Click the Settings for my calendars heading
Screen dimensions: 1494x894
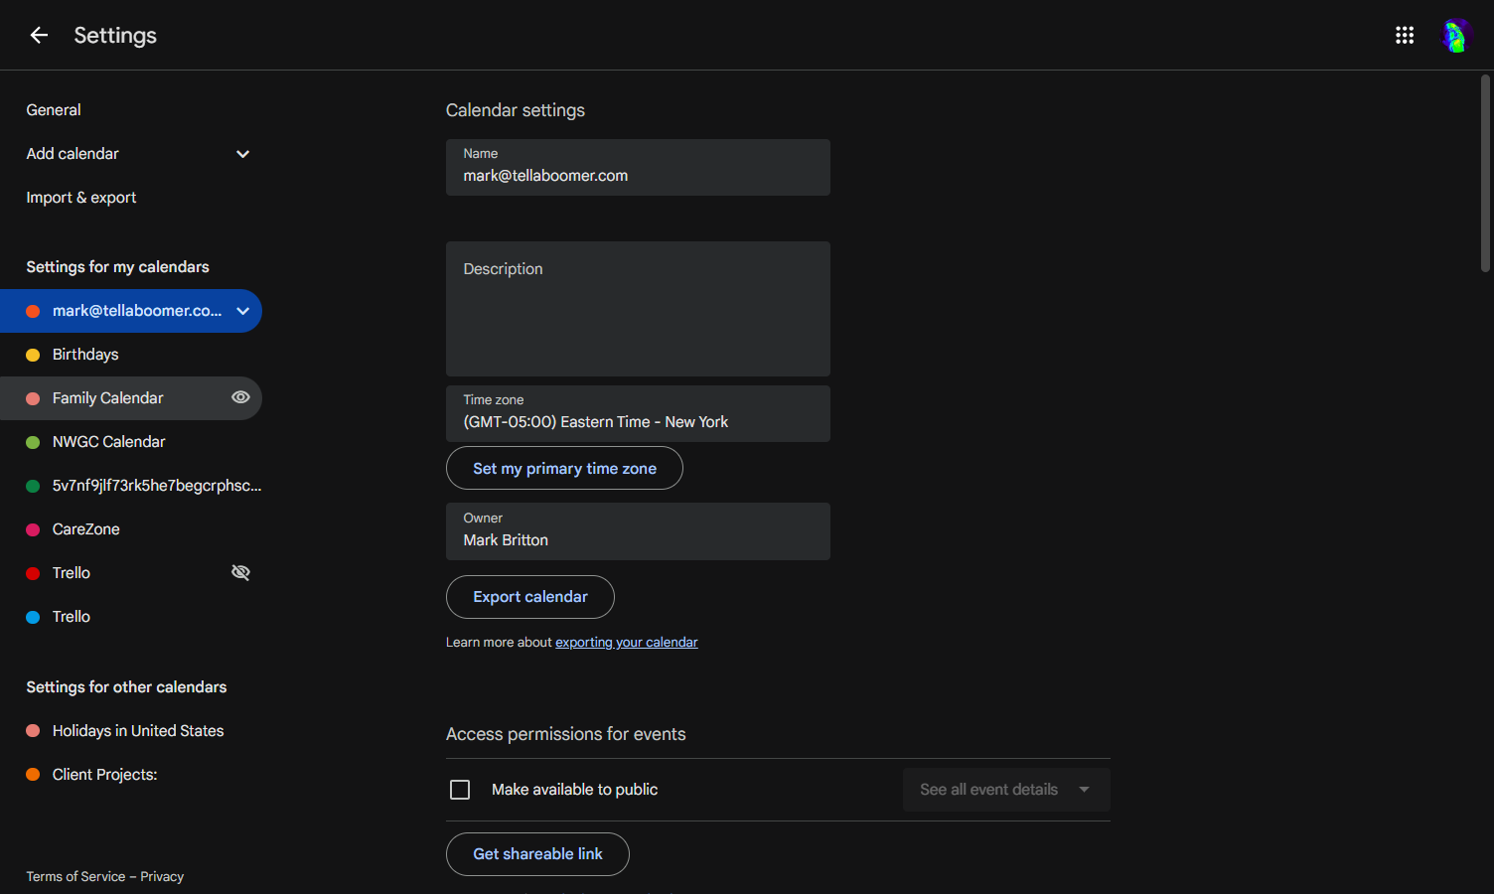click(117, 267)
